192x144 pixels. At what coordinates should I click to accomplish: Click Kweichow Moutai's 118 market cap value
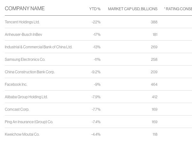pyautogui.click(x=155, y=134)
